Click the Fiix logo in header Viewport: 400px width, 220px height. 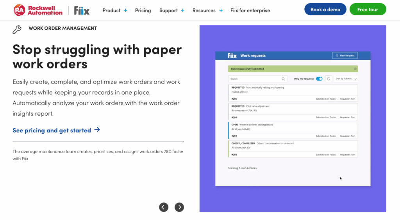(82, 11)
